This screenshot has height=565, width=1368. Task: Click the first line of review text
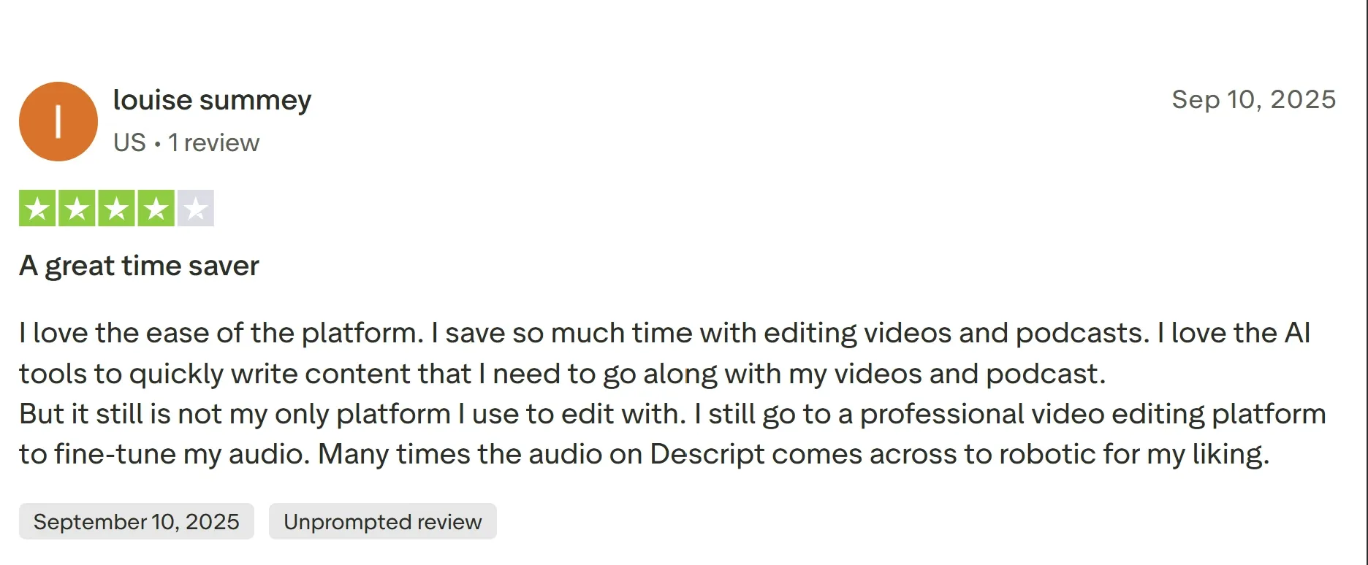pos(664,333)
